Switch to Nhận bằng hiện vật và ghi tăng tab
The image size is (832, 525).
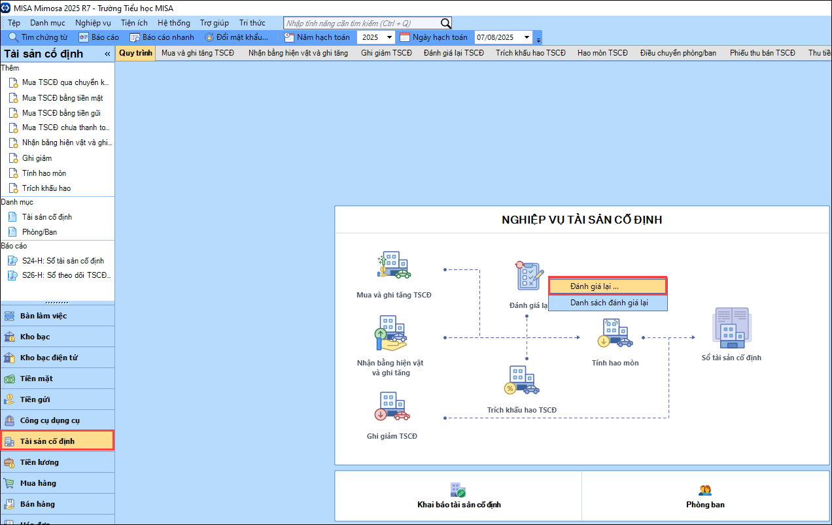[298, 53]
